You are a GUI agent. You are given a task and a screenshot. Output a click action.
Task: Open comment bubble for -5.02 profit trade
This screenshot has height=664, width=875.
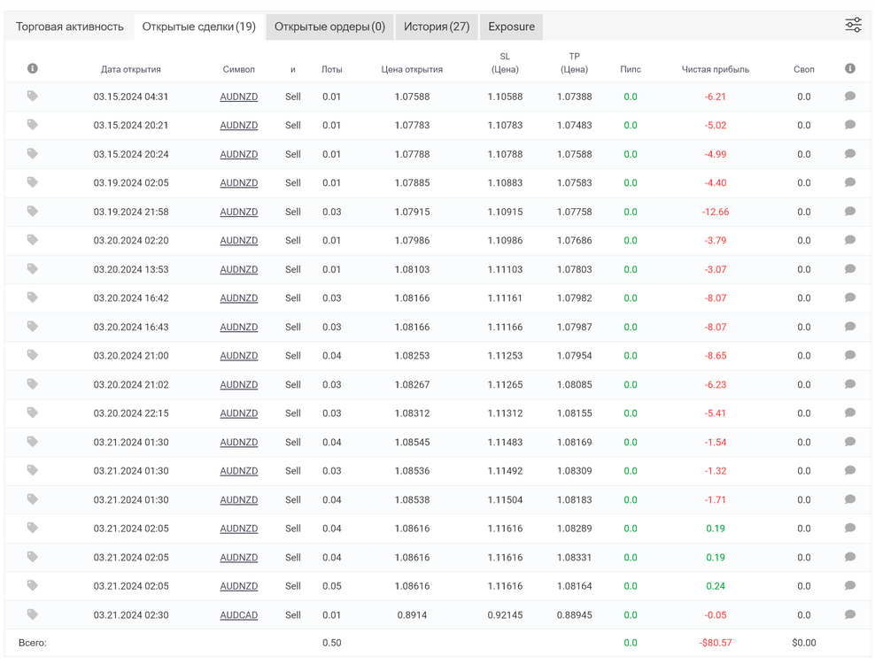850,125
